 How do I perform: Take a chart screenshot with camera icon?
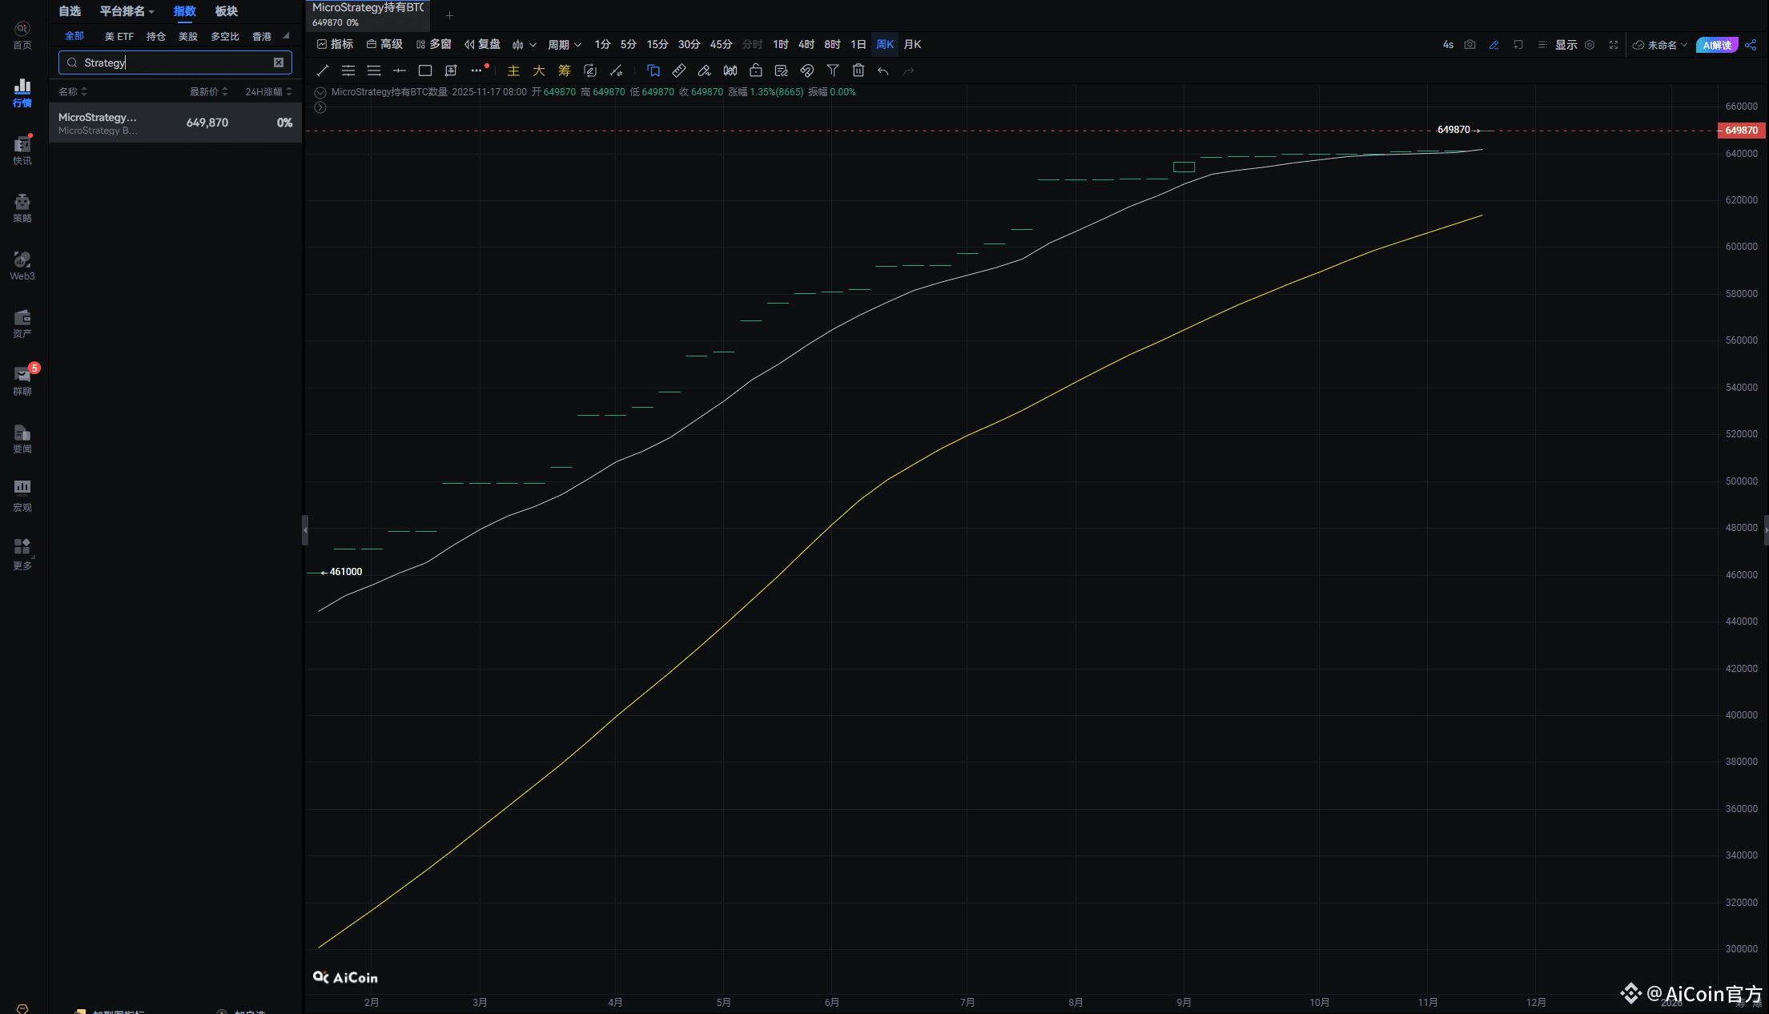pos(1469,45)
